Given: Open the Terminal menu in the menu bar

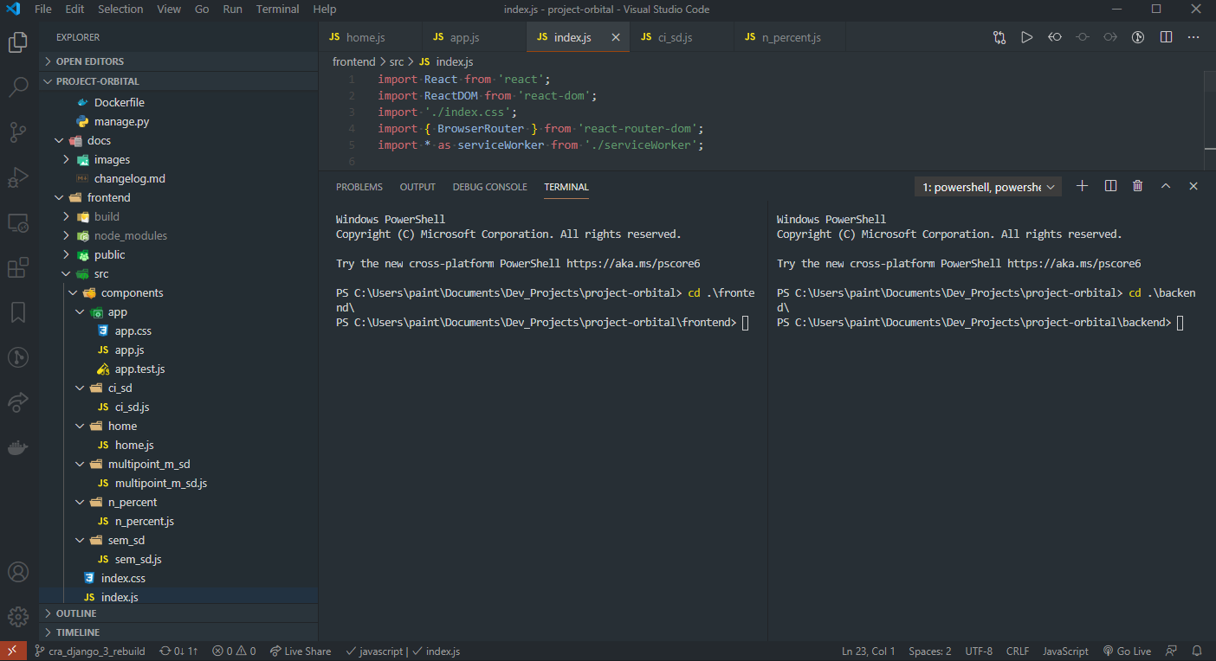Looking at the screenshot, I should coord(276,10).
